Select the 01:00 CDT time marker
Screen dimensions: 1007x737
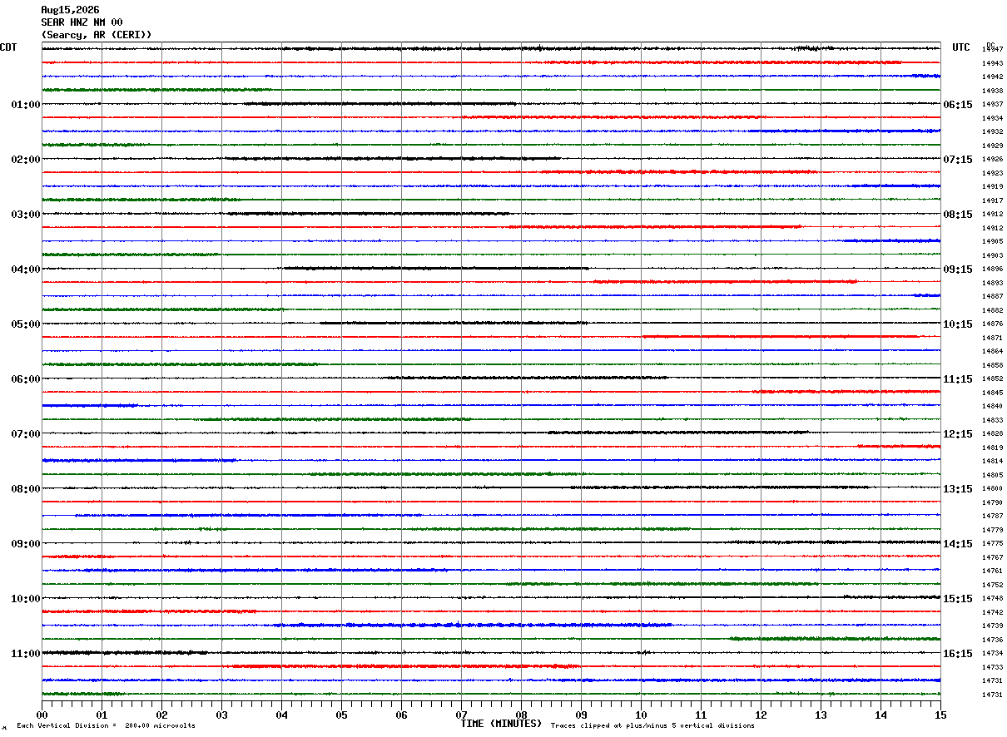[26, 105]
